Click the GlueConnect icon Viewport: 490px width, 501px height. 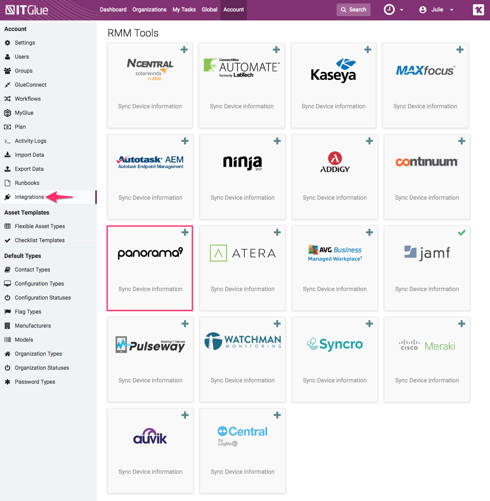(x=8, y=85)
